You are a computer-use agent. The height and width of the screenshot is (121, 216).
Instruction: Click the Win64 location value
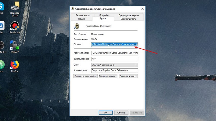[x=94, y=39]
